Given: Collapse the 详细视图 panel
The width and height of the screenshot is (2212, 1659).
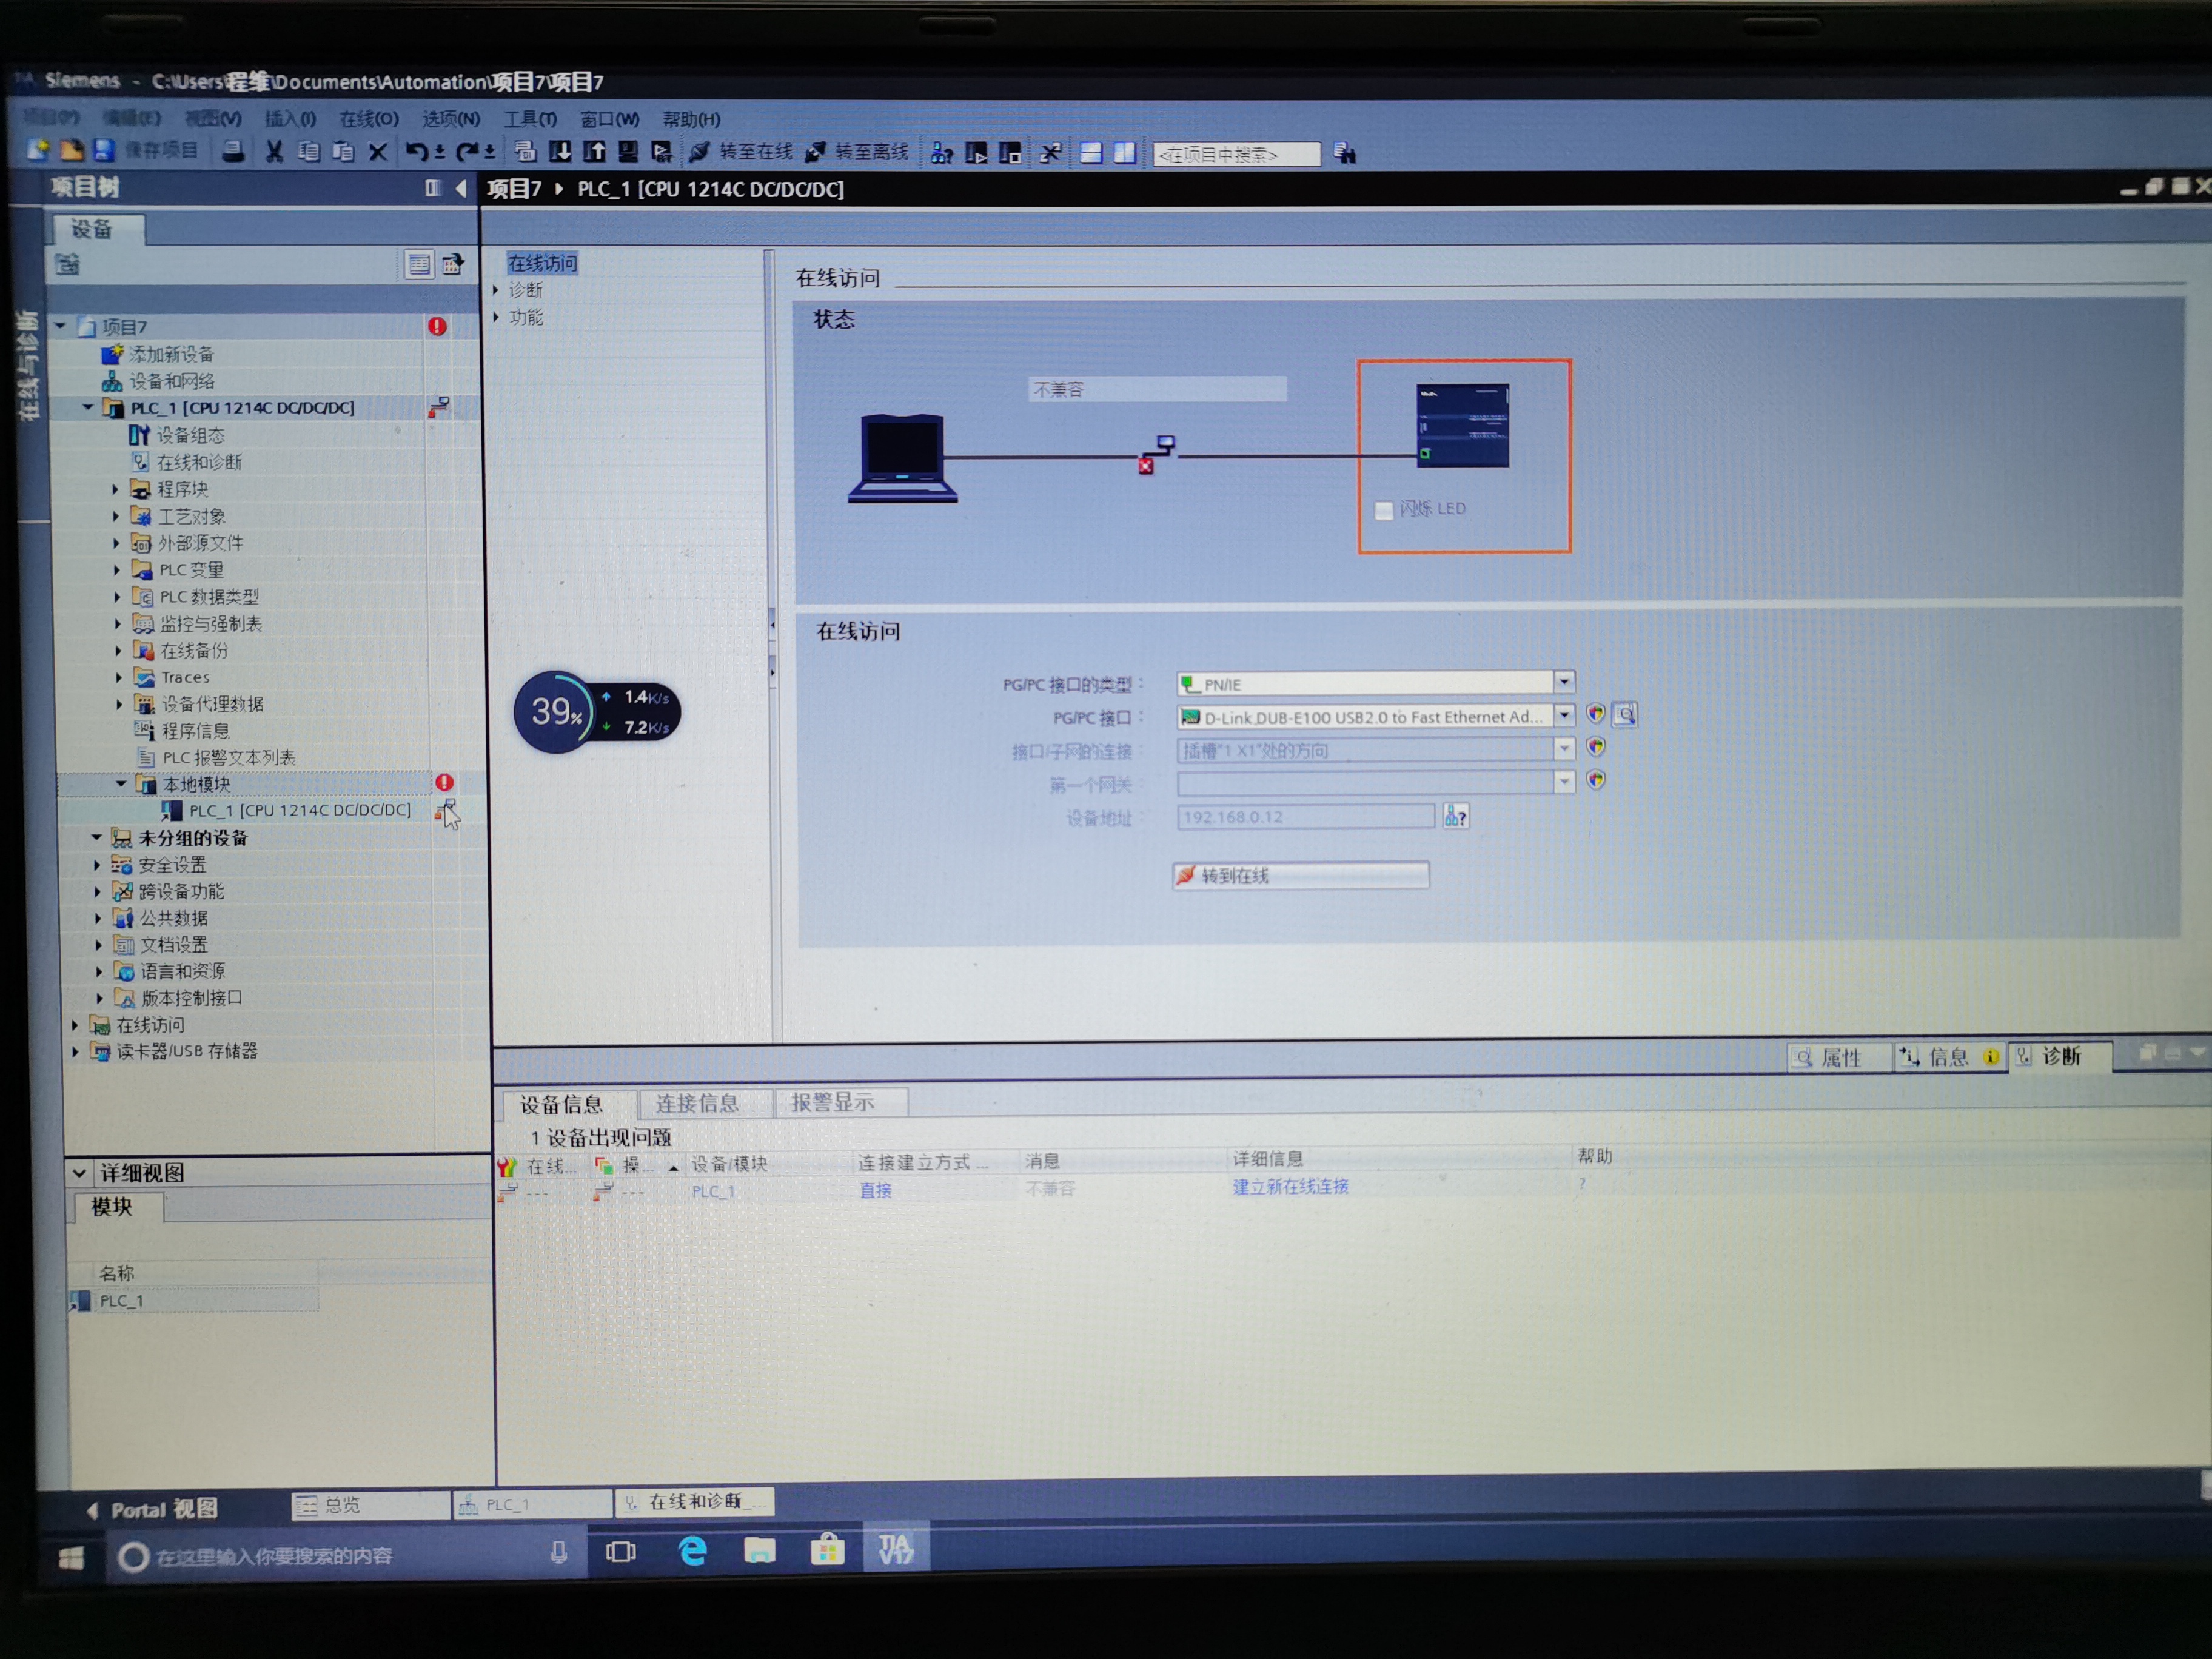Looking at the screenshot, I should click(79, 1172).
